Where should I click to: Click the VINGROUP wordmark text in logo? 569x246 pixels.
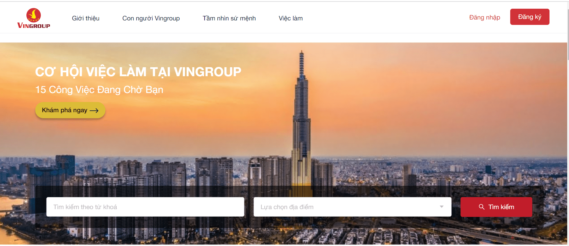34,25
